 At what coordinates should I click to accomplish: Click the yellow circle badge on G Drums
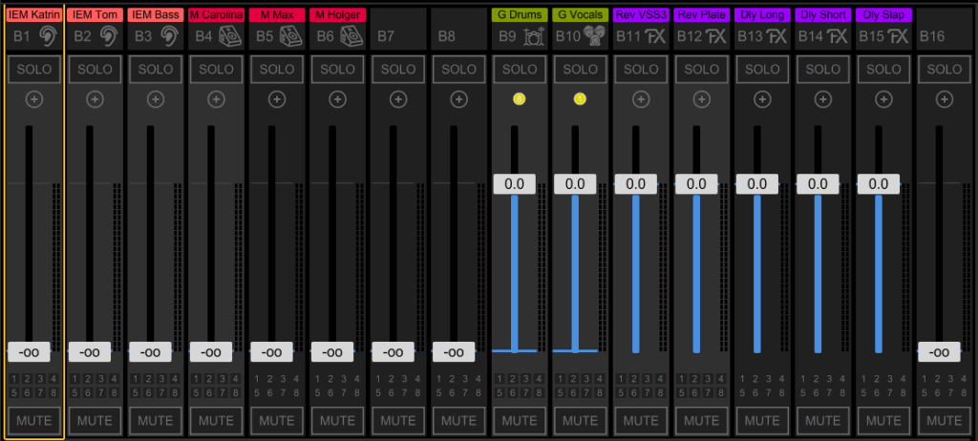(520, 98)
